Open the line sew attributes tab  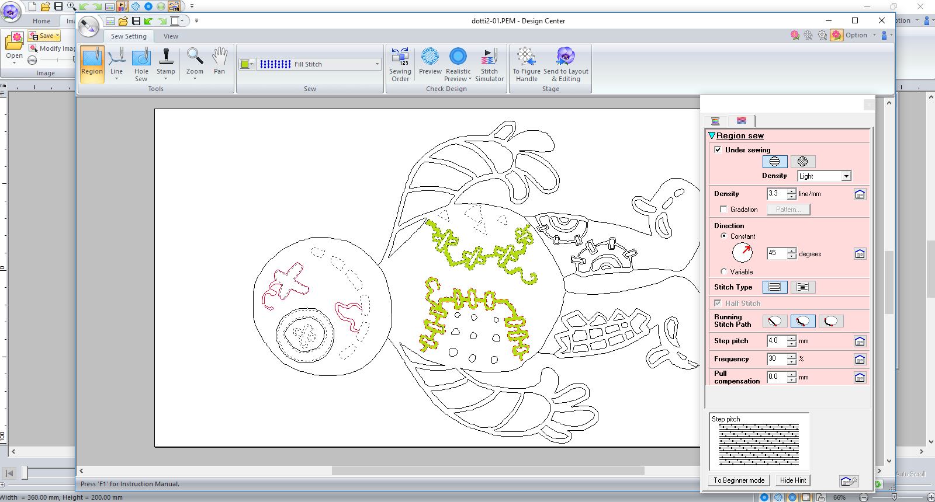(x=715, y=121)
